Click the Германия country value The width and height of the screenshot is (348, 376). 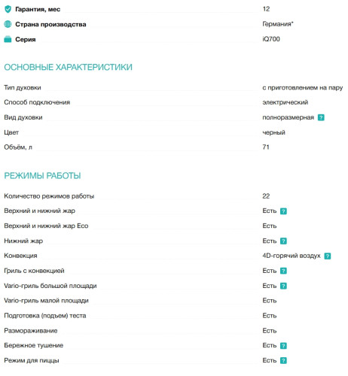278,24
